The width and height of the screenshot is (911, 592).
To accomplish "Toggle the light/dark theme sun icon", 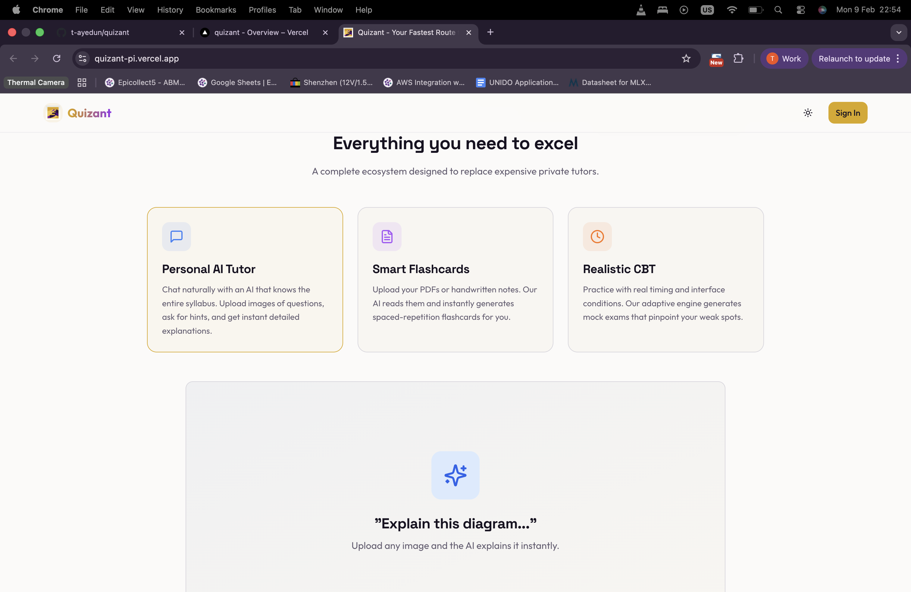I will pos(808,112).
